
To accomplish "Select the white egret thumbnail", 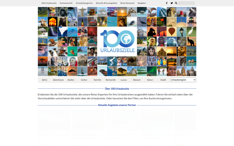I will pos(191,32).
